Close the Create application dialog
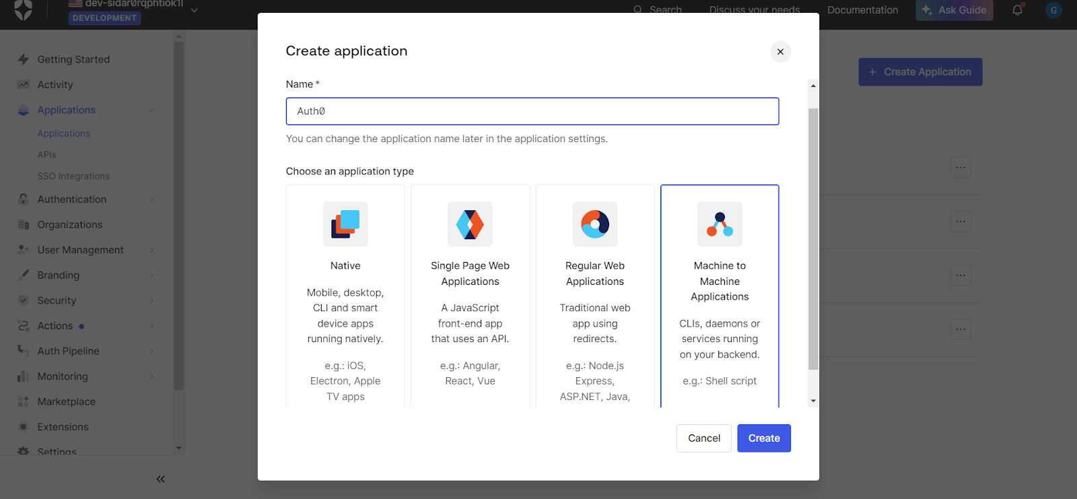Viewport: 1077px width, 499px height. 780,52
